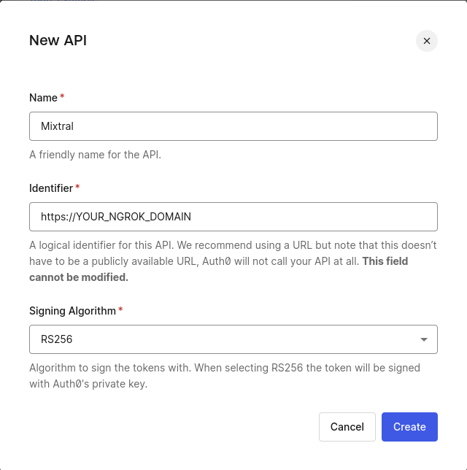Close the New API dialog
Viewport: 467px width, 470px height.
click(x=427, y=41)
